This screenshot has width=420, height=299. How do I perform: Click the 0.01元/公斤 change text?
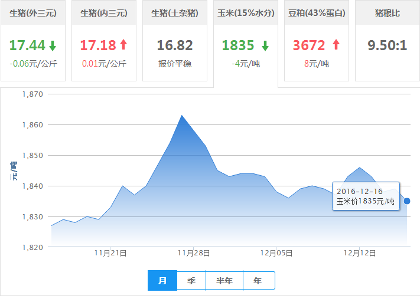click(104, 64)
